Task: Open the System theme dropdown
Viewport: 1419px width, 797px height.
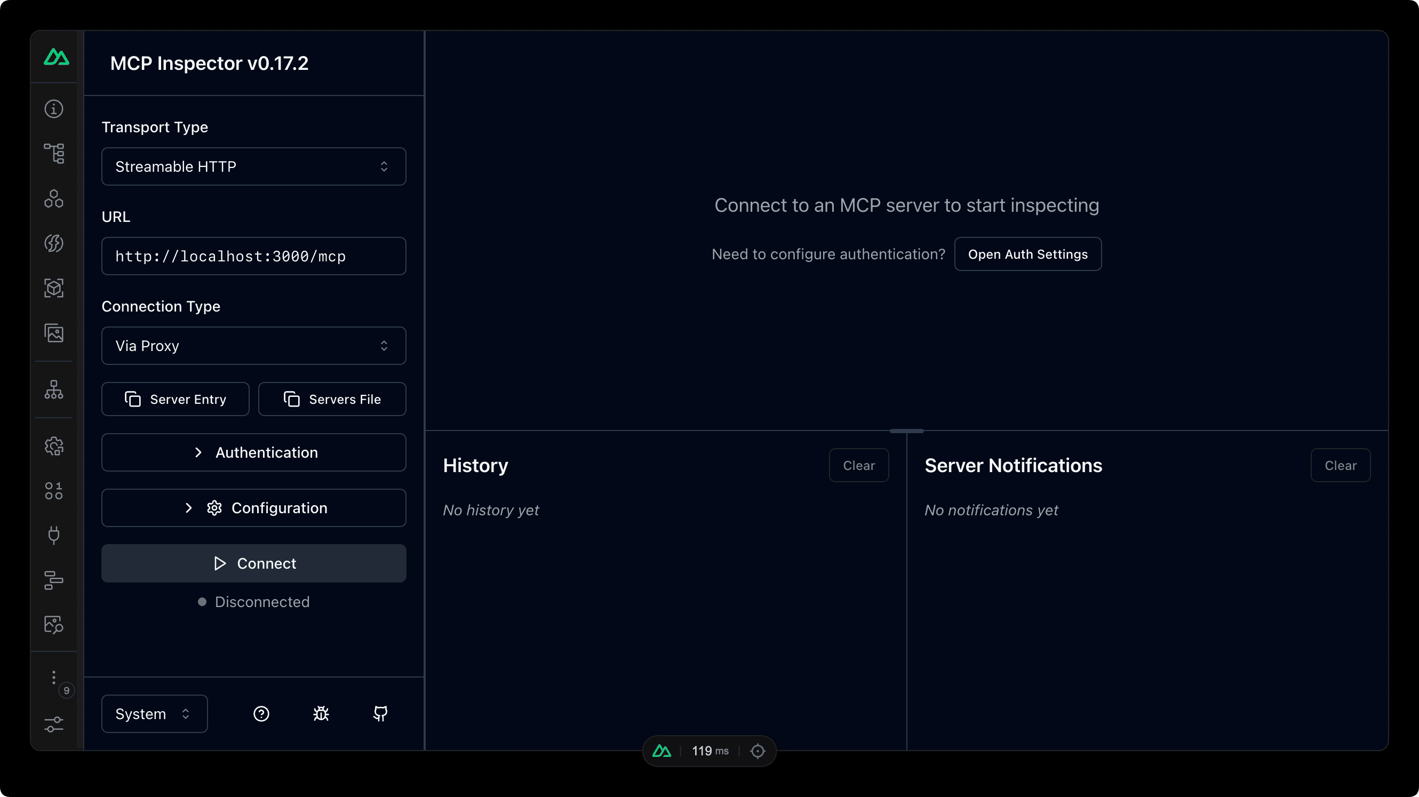Action: coord(154,714)
